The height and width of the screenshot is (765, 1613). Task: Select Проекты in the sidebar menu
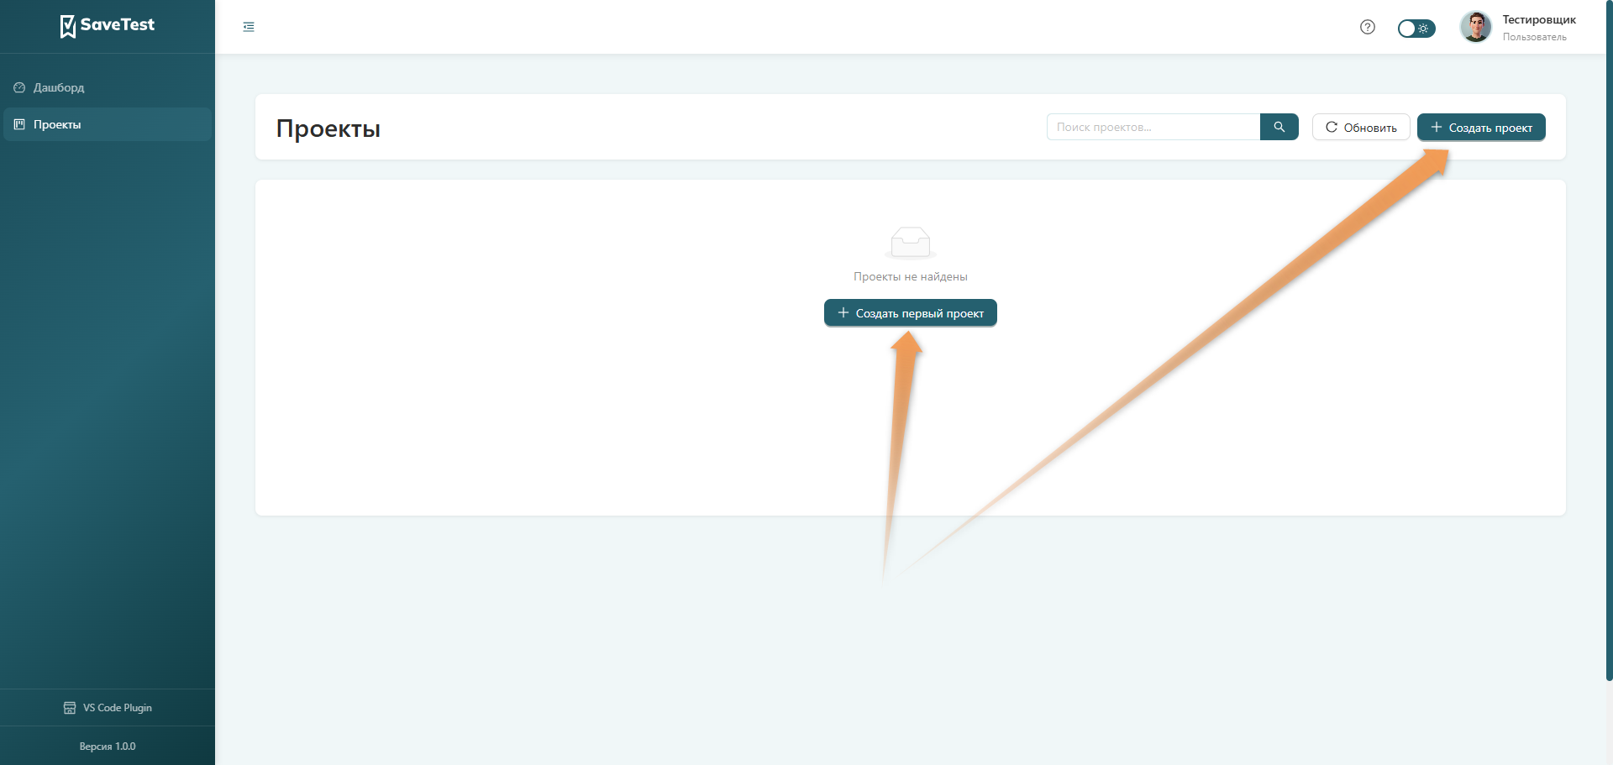pos(57,124)
